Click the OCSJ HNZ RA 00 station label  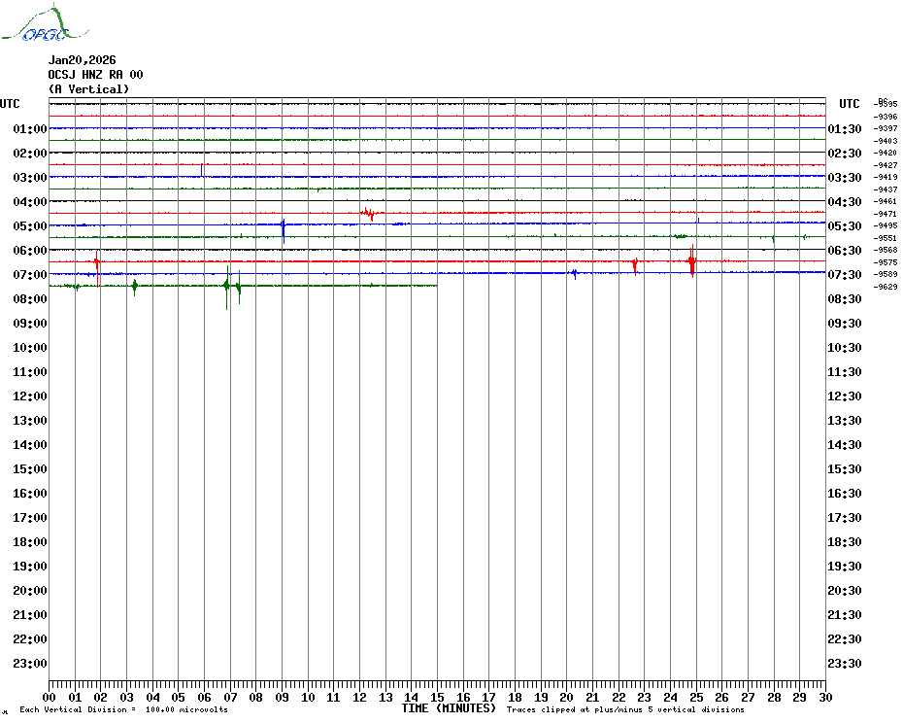click(x=95, y=75)
